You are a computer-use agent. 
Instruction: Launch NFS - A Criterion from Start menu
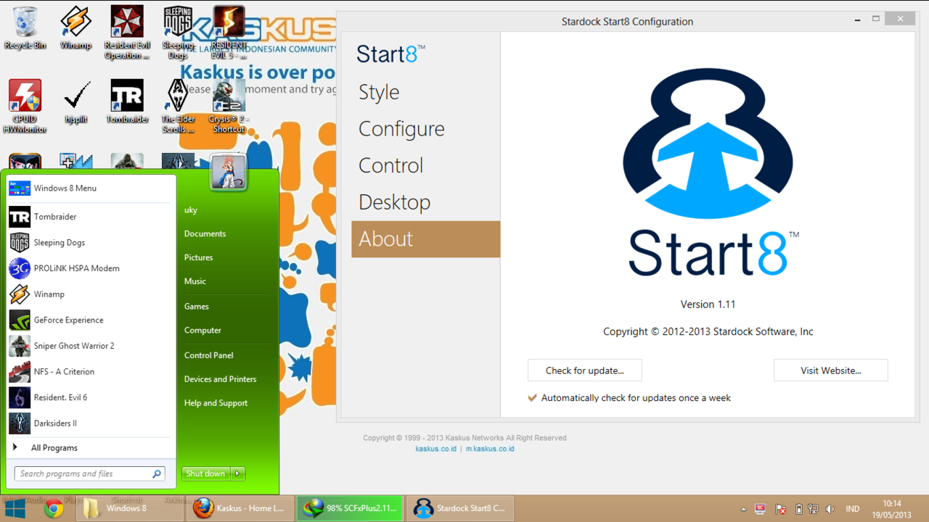coord(91,372)
